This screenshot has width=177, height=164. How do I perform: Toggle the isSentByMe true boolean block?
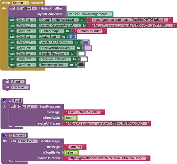[x=70, y=118]
